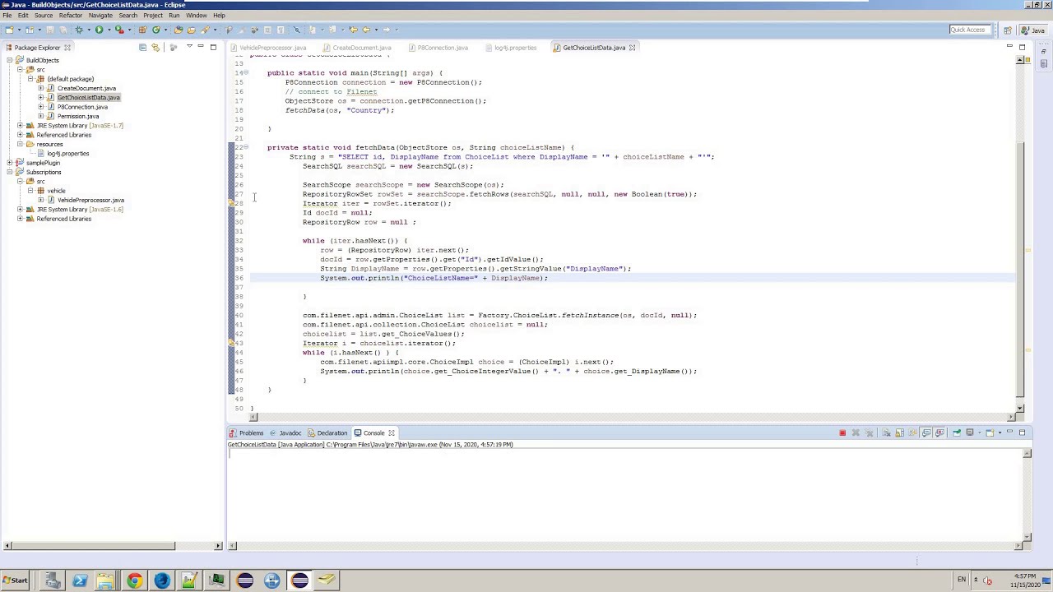Minimize the Package Explorer view
This screenshot has height=592, width=1053.
pos(201,46)
